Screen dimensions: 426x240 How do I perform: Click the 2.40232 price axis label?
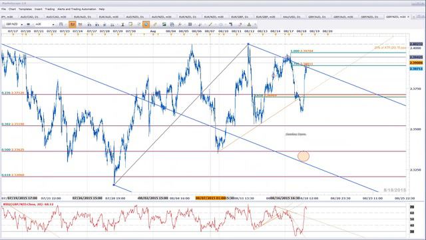click(x=416, y=44)
